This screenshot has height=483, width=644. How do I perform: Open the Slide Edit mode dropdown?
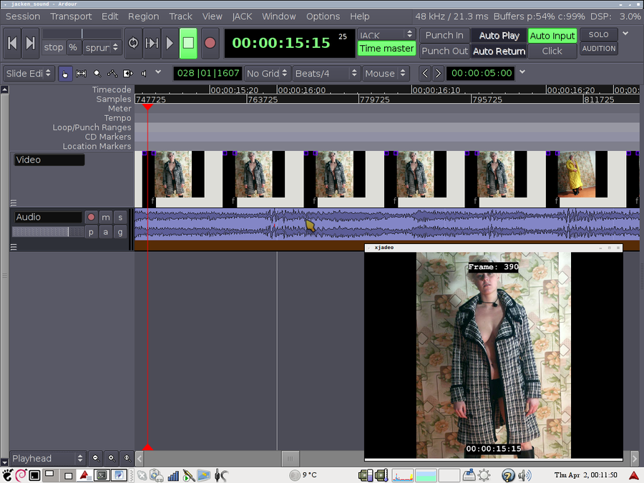point(28,74)
